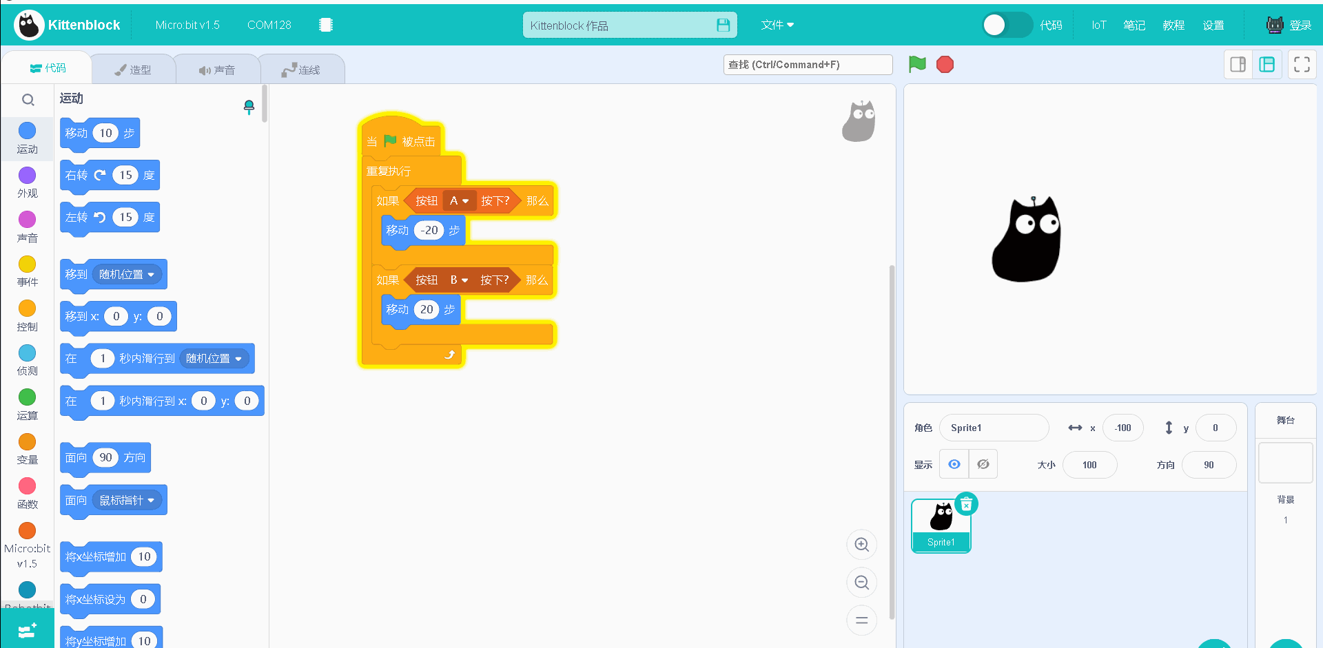Edit the sprite size 100 field

click(1089, 465)
